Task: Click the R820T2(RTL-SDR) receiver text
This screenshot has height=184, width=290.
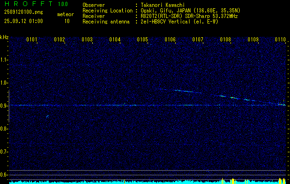Action: click(x=160, y=16)
